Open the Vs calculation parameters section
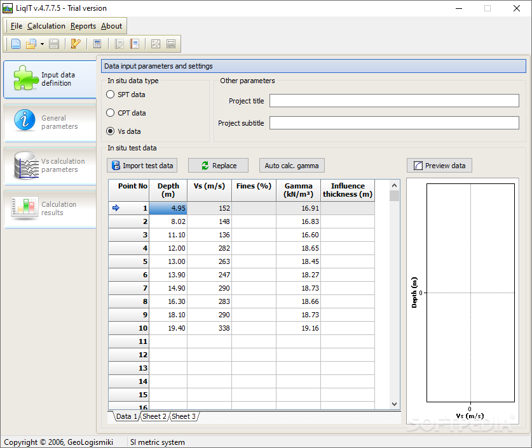 pos(50,165)
